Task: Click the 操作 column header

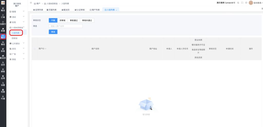Action: pos(251,49)
